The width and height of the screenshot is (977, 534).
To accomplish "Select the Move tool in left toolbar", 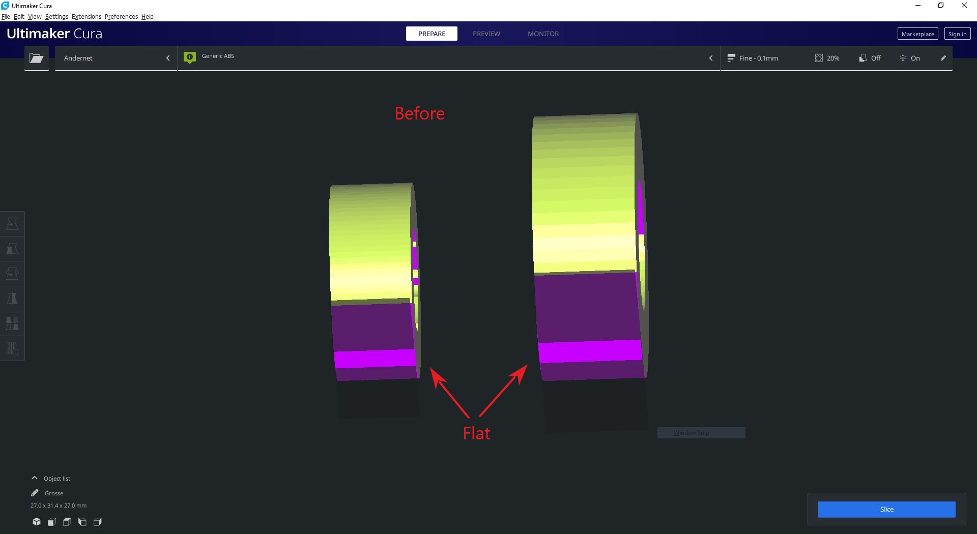I will pos(12,224).
